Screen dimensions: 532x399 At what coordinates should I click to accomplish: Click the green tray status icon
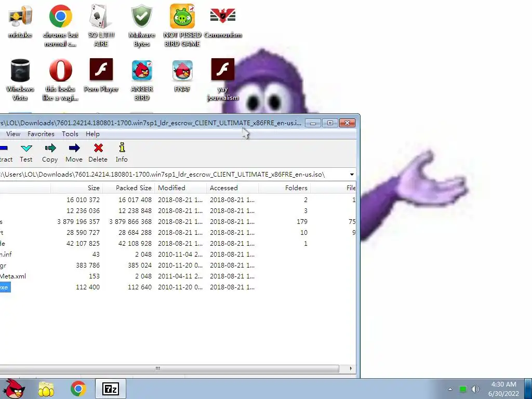tap(463, 389)
